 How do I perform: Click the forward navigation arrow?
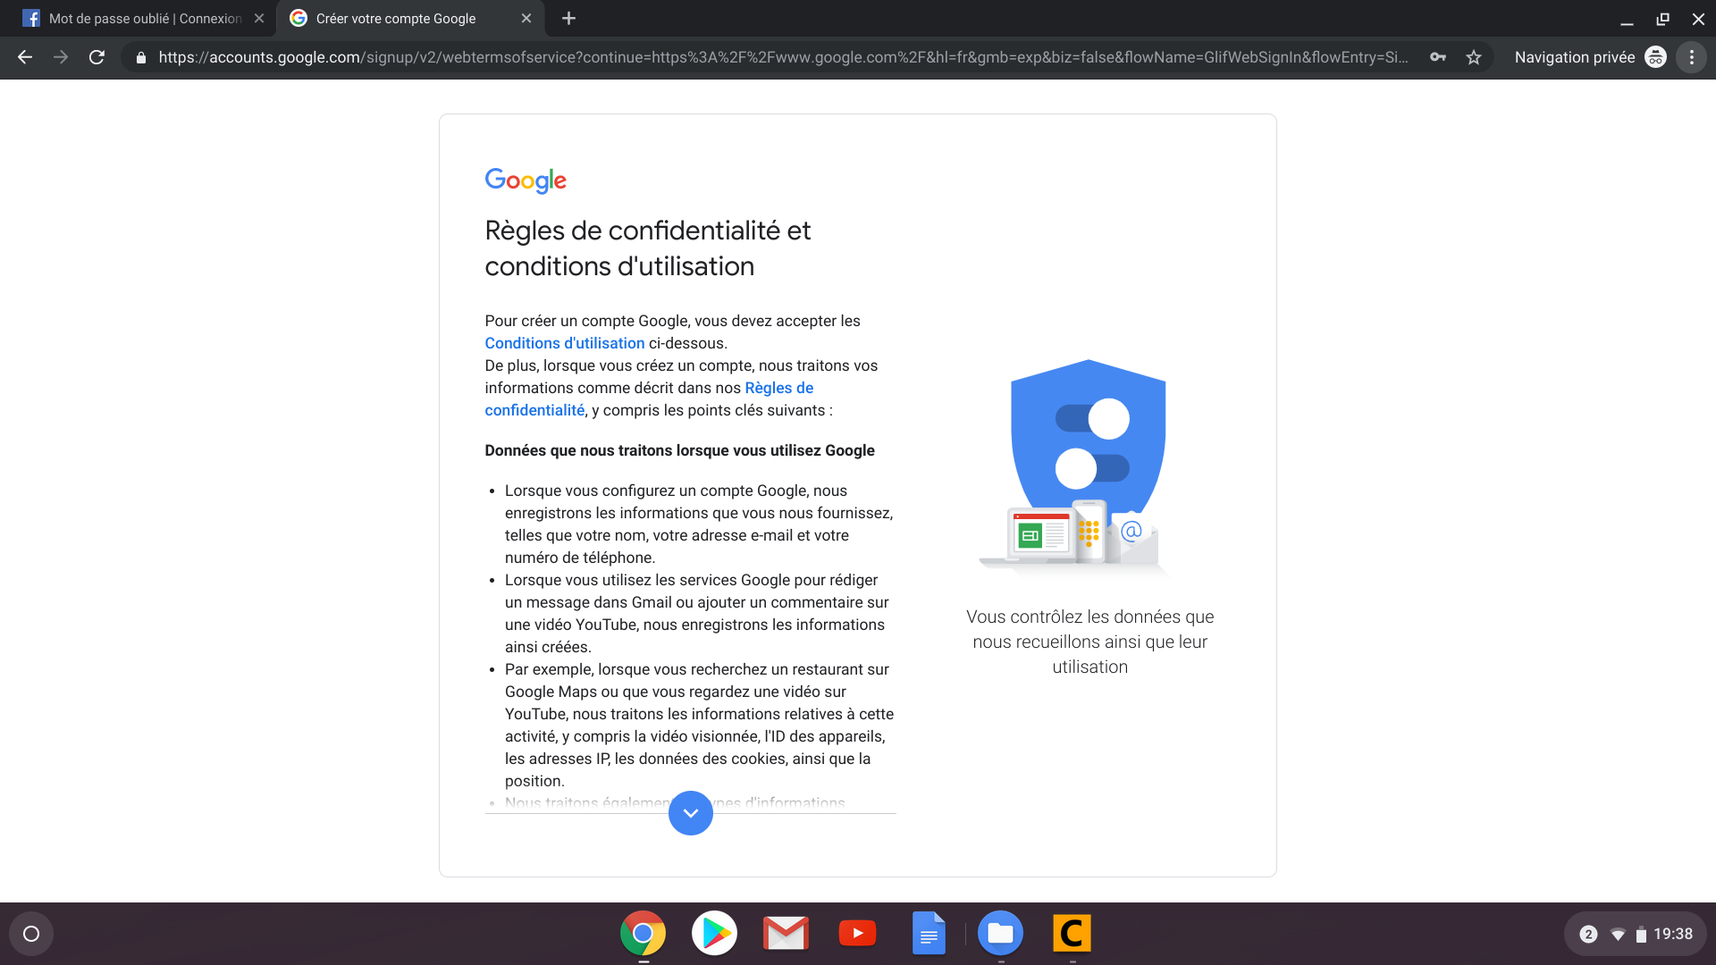click(61, 57)
